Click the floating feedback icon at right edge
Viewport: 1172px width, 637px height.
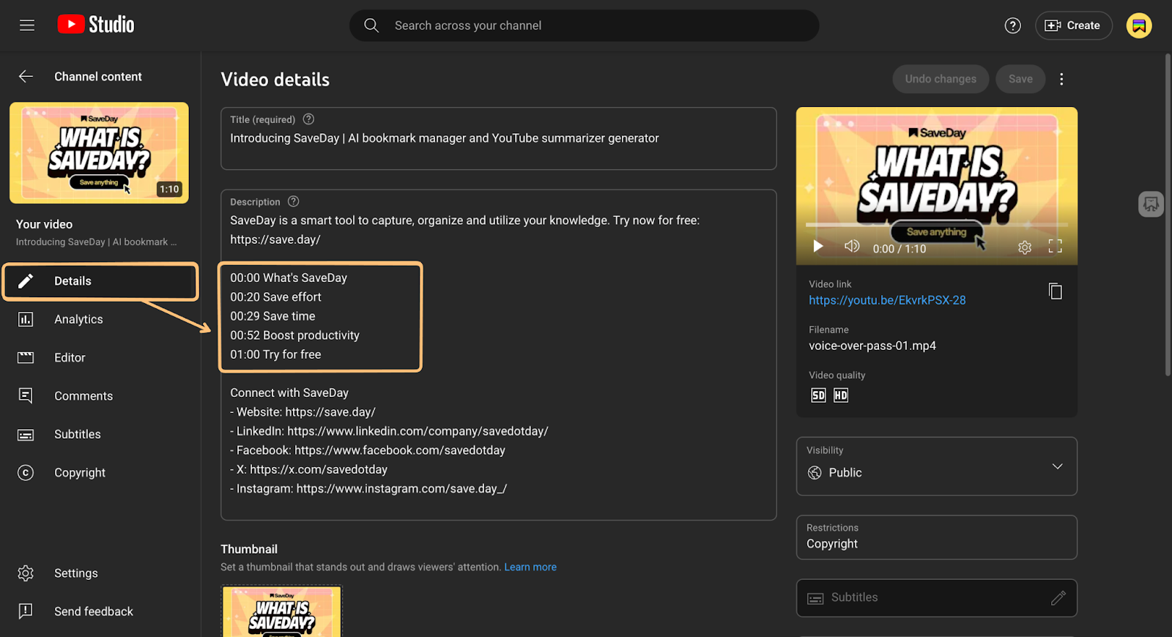point(1151,204)
